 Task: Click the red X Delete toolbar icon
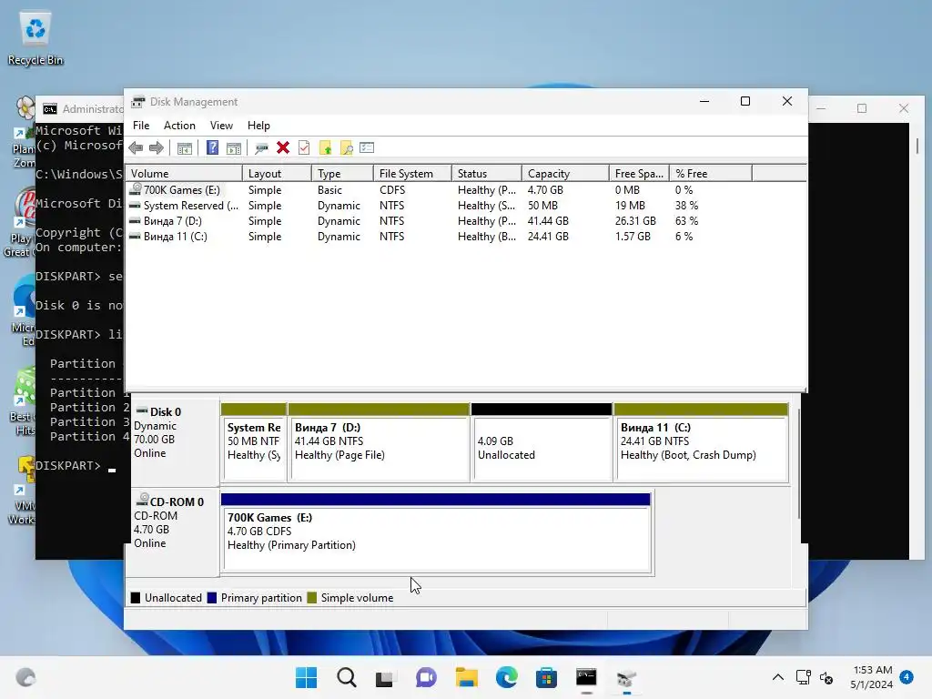(283, 148)
